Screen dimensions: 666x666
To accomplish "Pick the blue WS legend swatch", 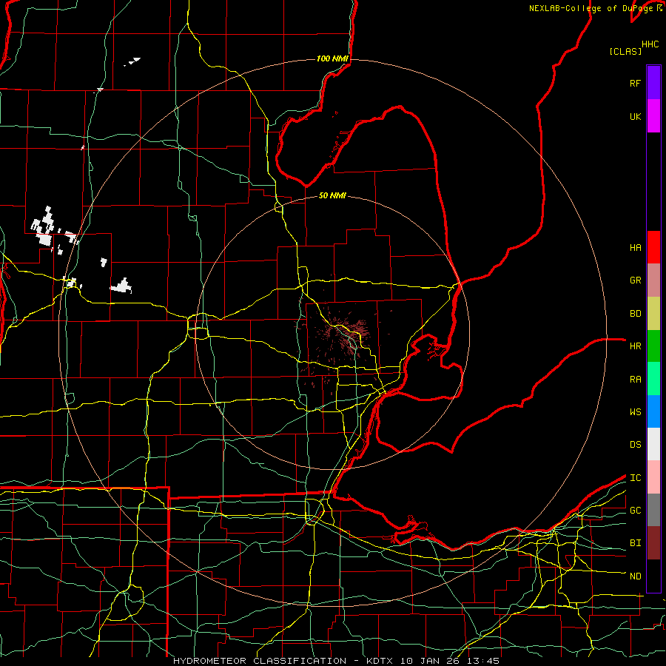I will (653, 411).
